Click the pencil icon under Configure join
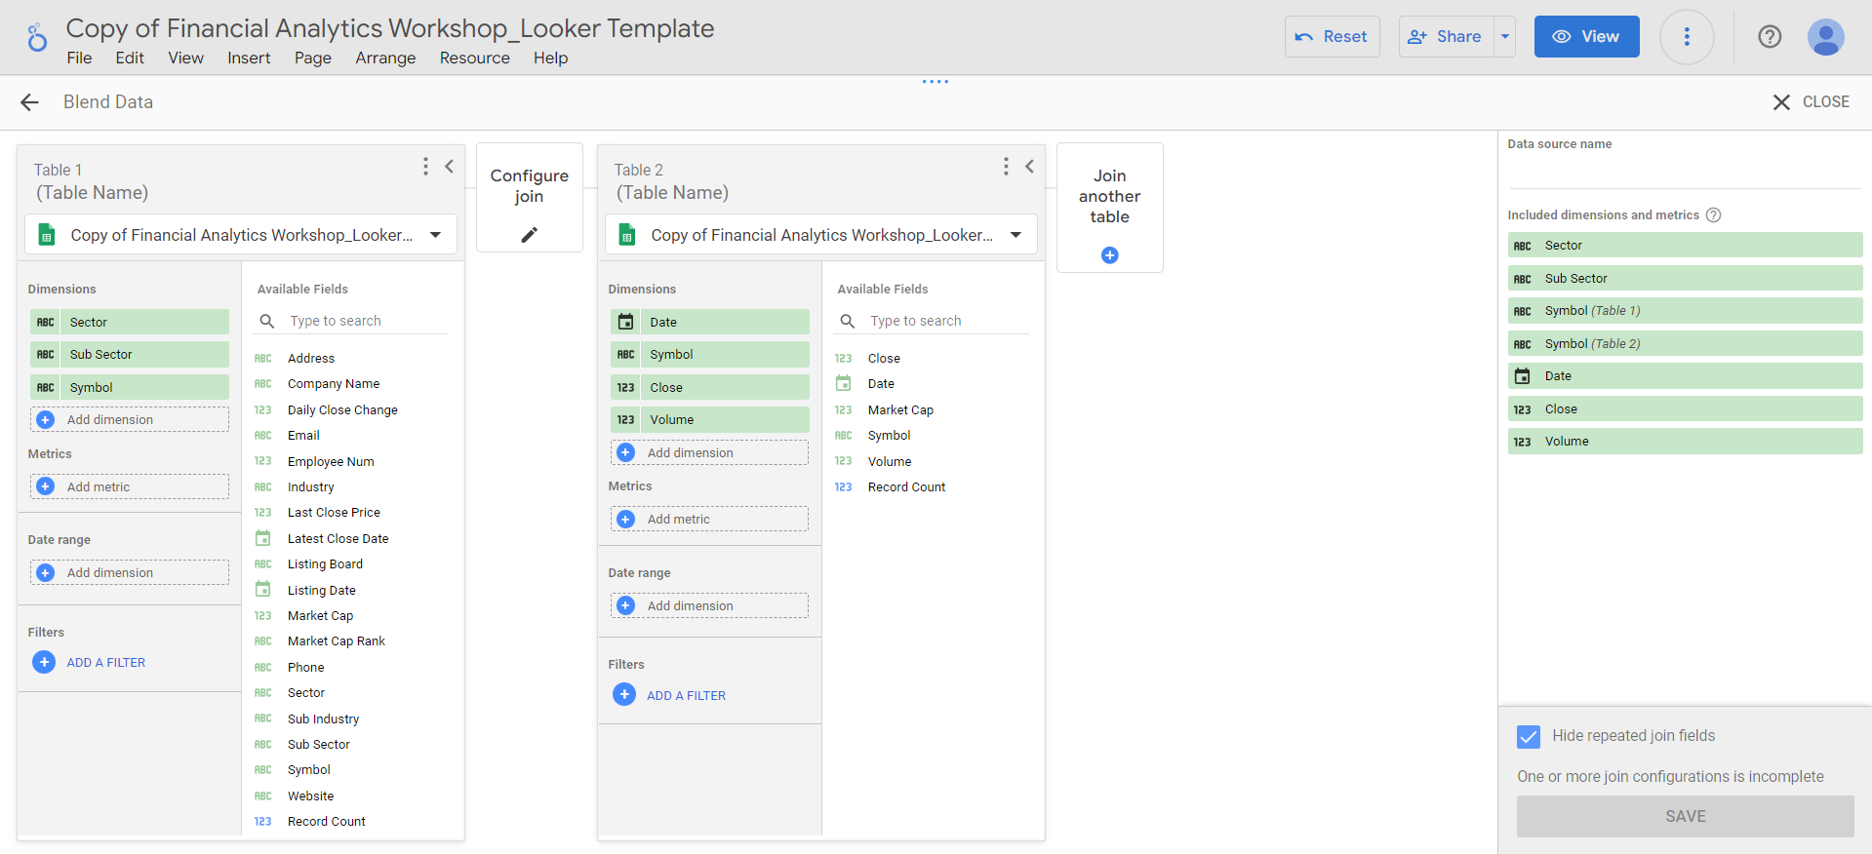1872x854 pixels. click(530, 234)
